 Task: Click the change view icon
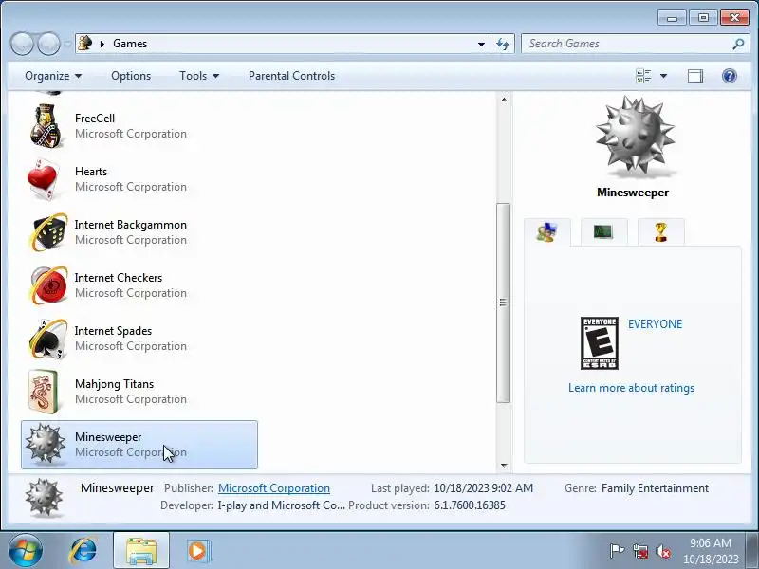coord(643,76)
